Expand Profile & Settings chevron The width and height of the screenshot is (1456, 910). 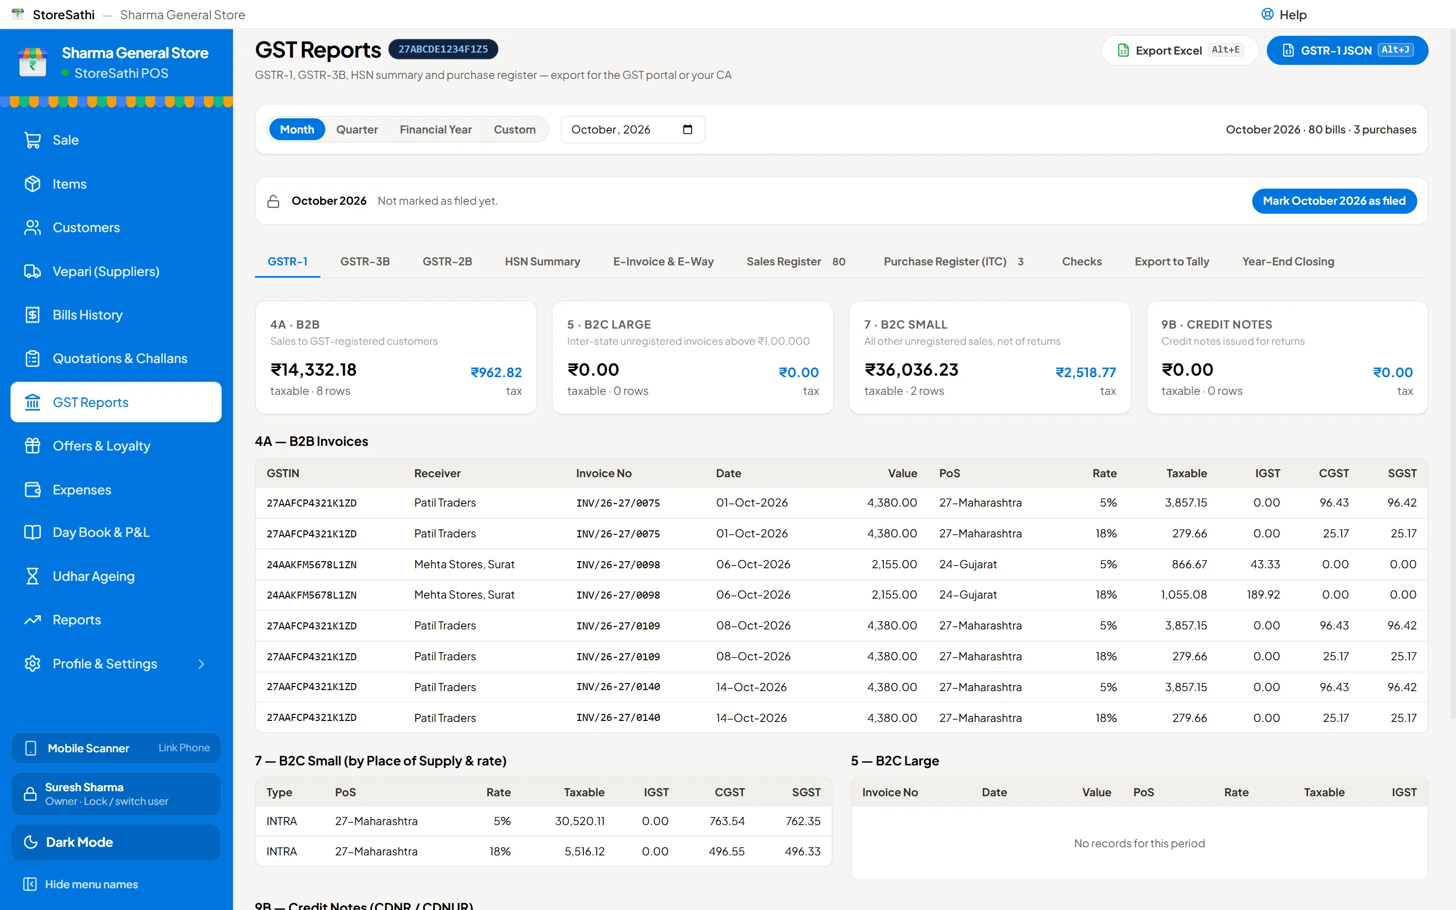(202, 664)
